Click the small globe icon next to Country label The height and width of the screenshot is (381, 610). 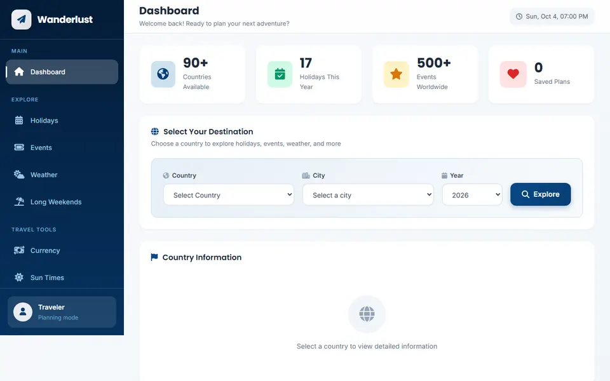[x=166, y=175]
